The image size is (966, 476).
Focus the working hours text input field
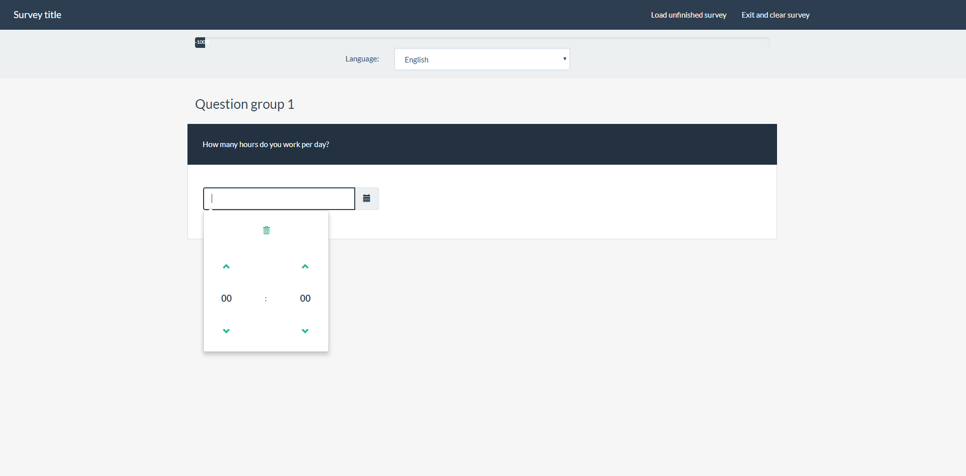click(x=279, y=198)
